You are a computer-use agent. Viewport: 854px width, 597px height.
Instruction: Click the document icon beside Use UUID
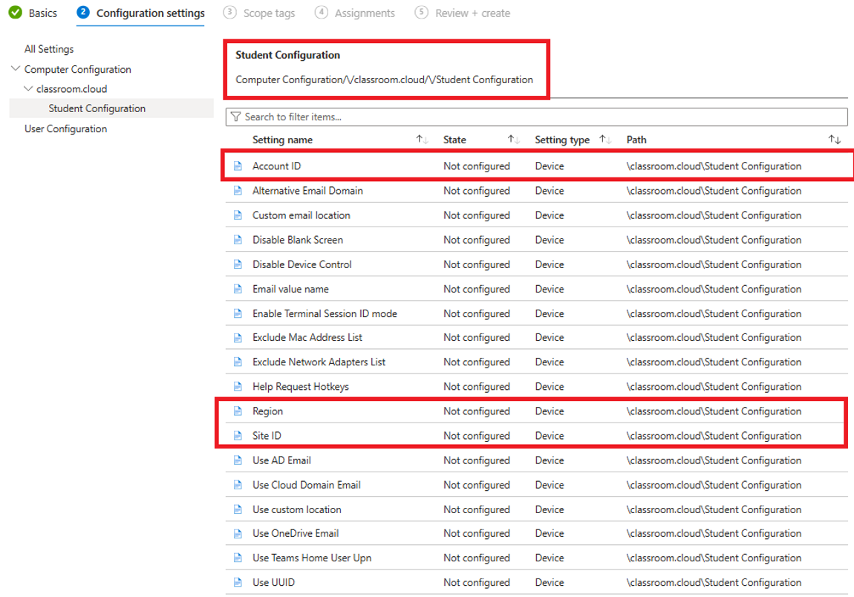pos(238,582)
